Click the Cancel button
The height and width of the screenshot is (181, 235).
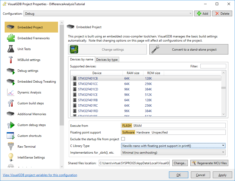[200, 175]
